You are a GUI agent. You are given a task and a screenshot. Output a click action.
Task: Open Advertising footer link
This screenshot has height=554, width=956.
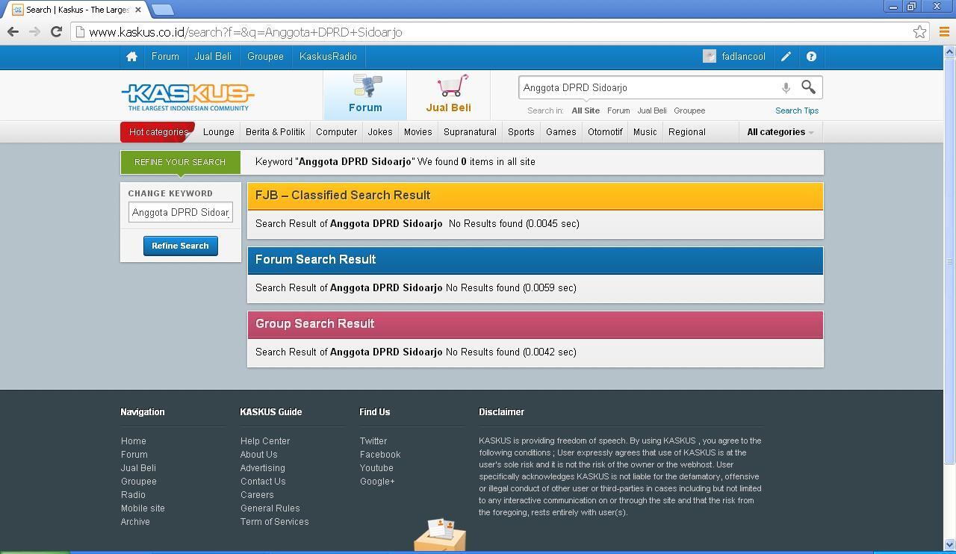click(263, 468)
